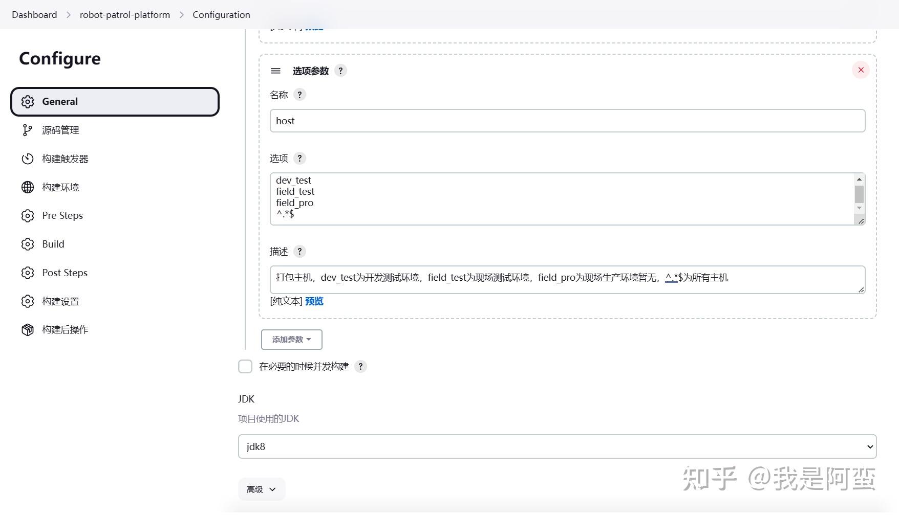Screen dimensions: 899x515
Task: Open Pre Steps via its gear icon
Action: pyautogui.click(x=27, y=216)
